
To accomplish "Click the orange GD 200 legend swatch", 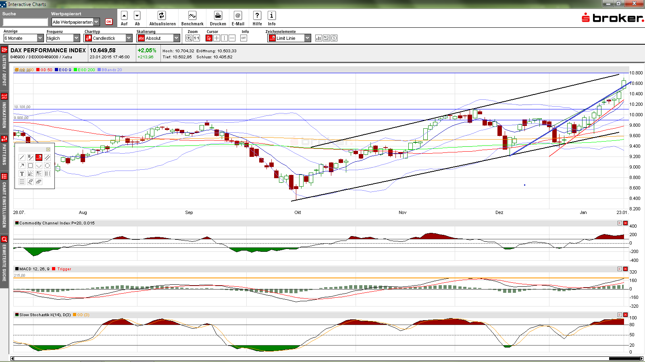I will (x=17, y=70).
